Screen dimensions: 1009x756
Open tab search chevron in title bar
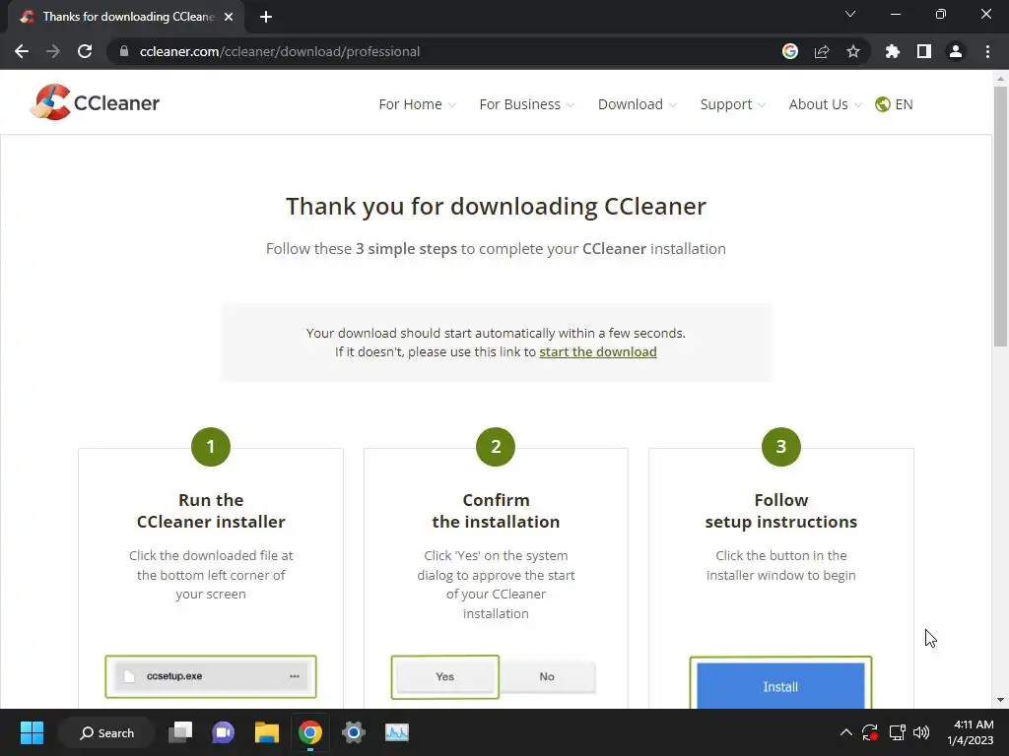(x=850, y=14)
